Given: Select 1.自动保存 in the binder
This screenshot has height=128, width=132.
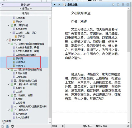Looking at the screenshot, I should point(21,29).
